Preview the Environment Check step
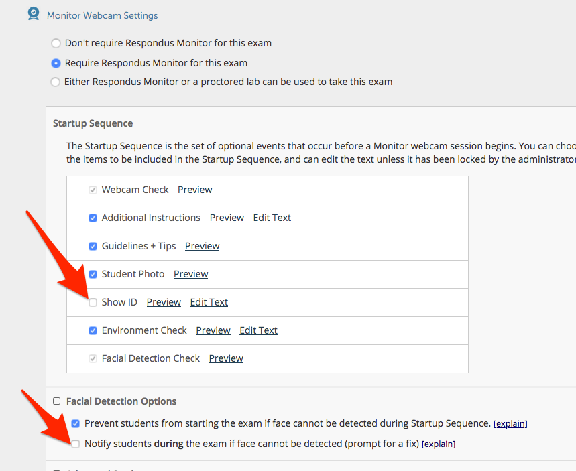 (x=213, y=330)
